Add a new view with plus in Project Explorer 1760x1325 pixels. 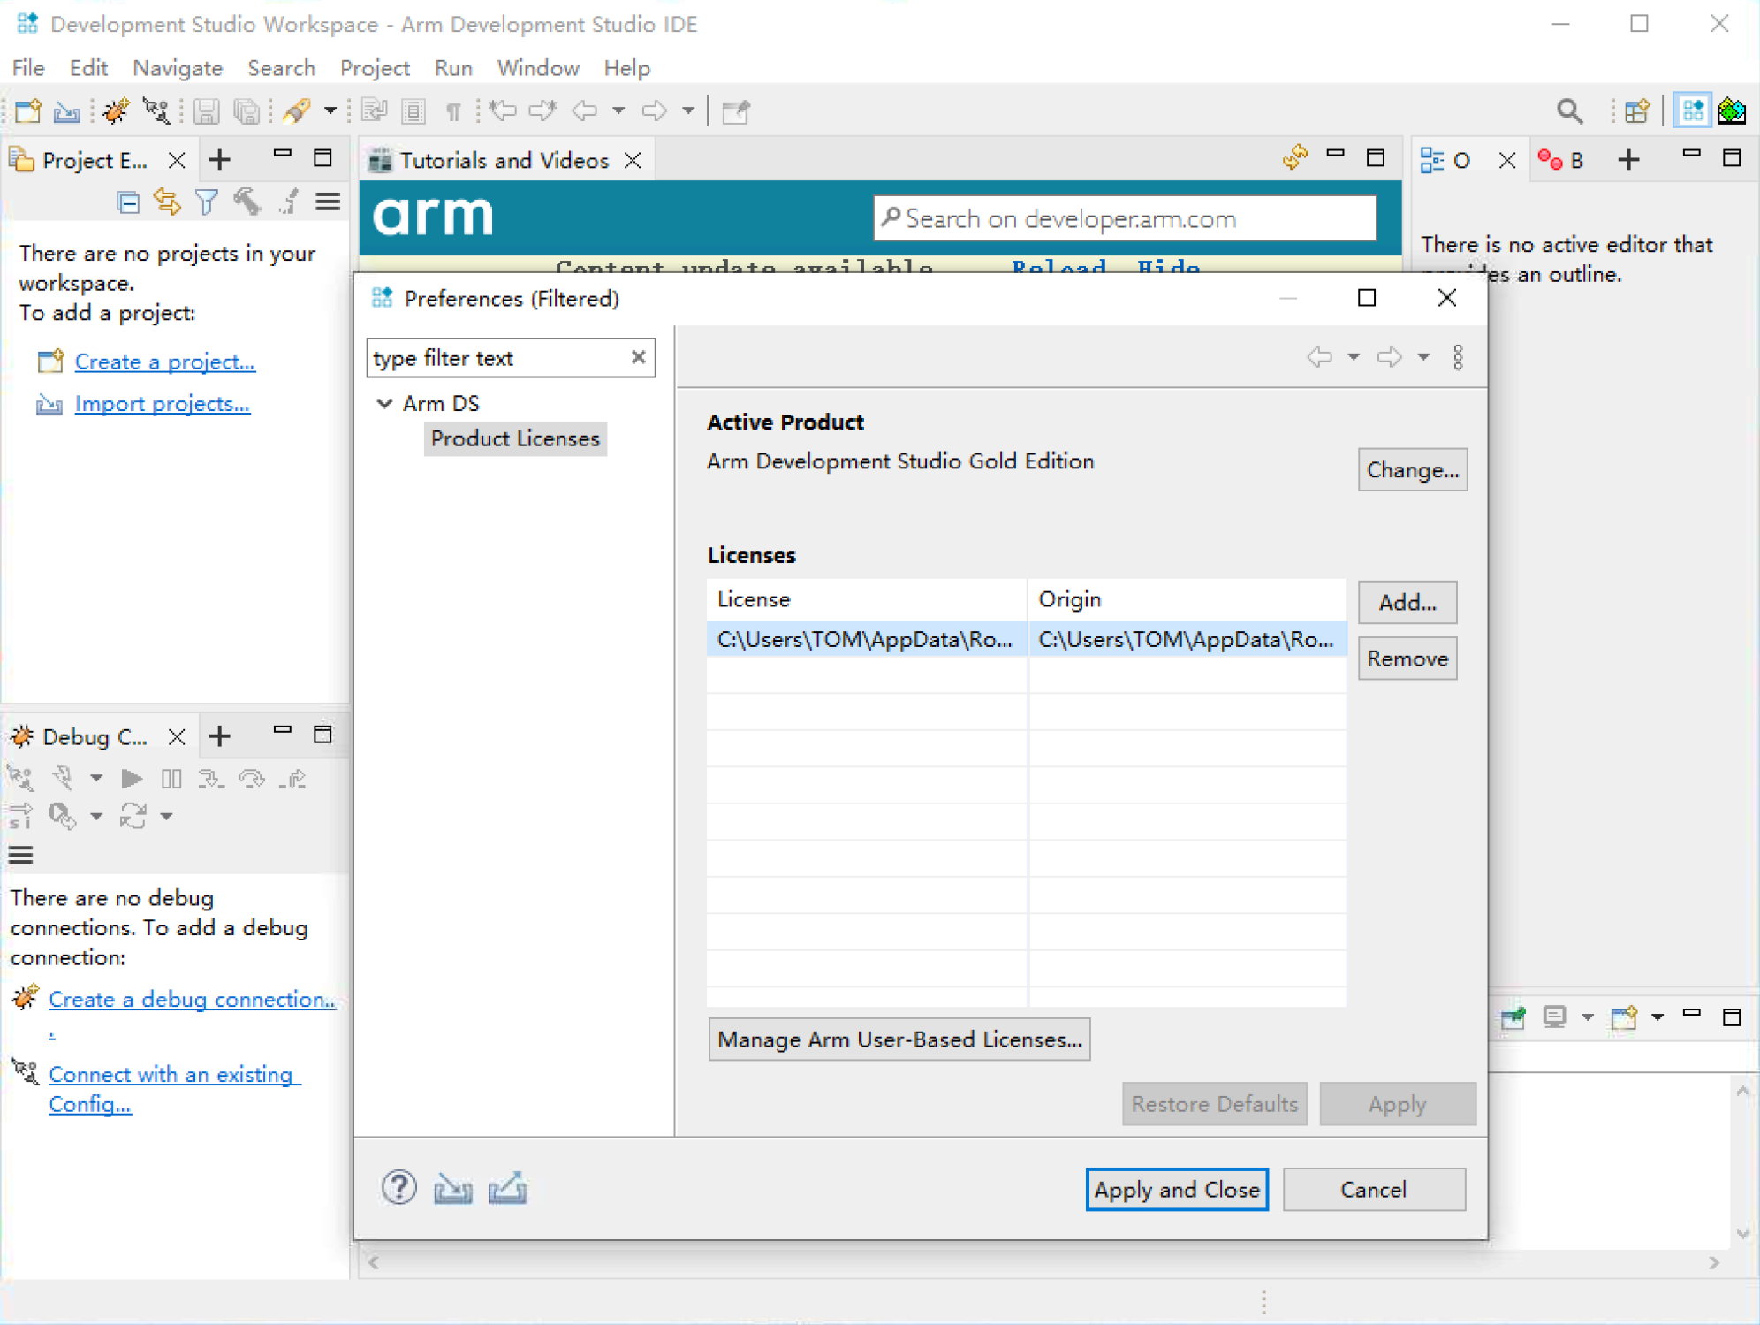220,159
